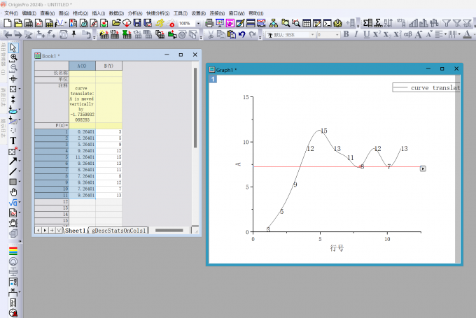
Task: Toggle Bold text formatting
Action: point(346,34)
